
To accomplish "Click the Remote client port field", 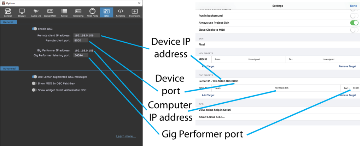I will (x=81, y=41).
